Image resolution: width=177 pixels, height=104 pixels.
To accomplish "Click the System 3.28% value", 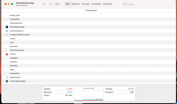I will click(x=69, y=89).
